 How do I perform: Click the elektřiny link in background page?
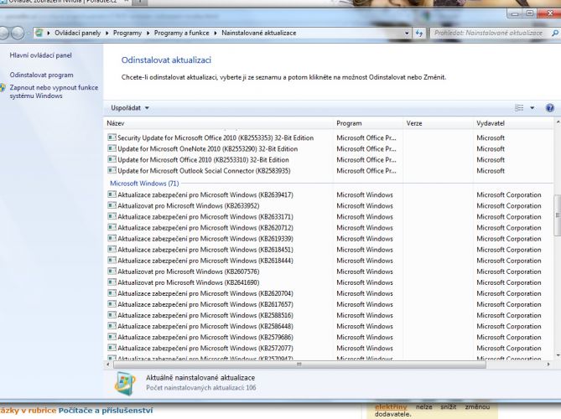tap(391, 406)
